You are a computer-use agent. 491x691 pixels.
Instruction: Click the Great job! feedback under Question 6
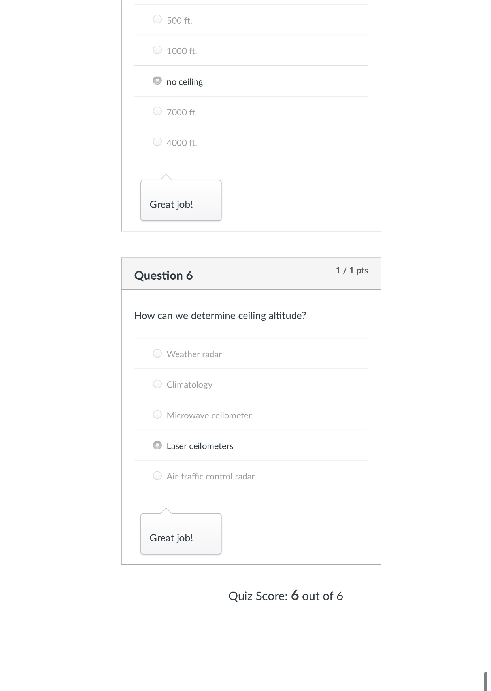point(171,538)
